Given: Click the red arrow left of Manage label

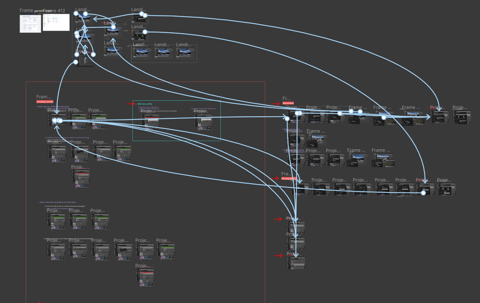Looking at the screenshot, I should pyautogui.click(x=275, y=178).
